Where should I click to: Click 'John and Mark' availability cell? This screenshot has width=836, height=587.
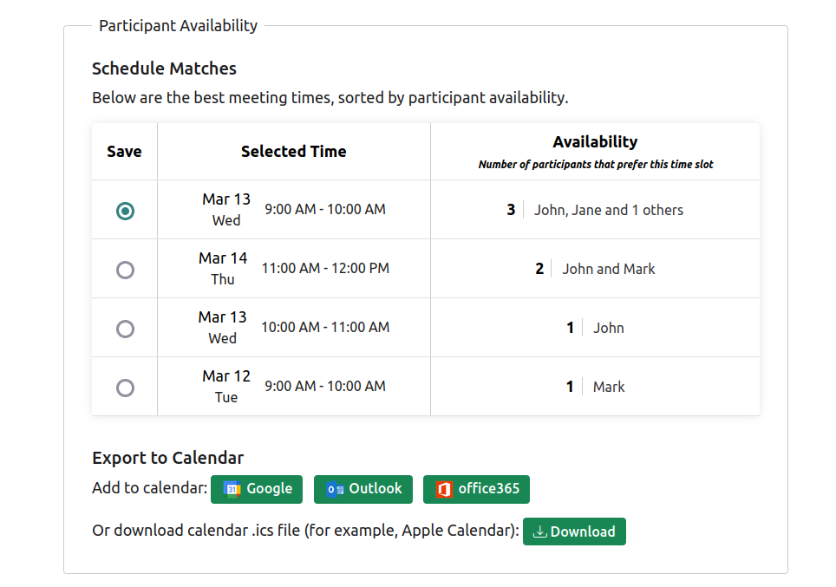(608, 269)
